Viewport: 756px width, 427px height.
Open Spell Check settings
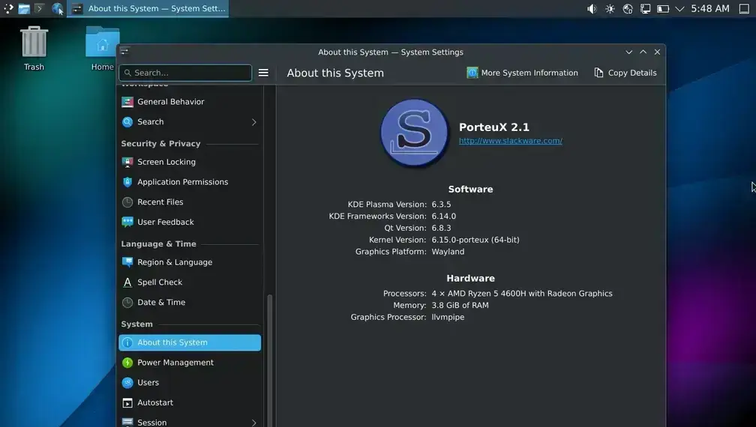click(x=190, y=282)
